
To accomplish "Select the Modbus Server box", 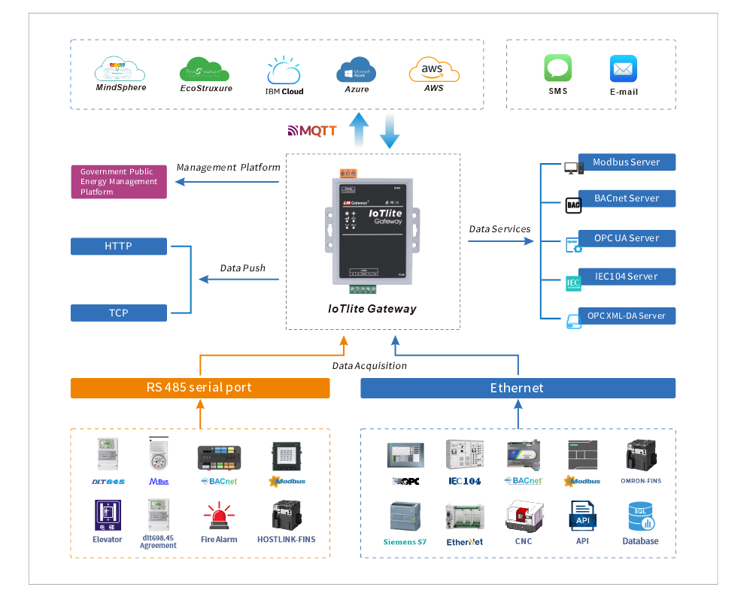I will (x=627, y=162).
